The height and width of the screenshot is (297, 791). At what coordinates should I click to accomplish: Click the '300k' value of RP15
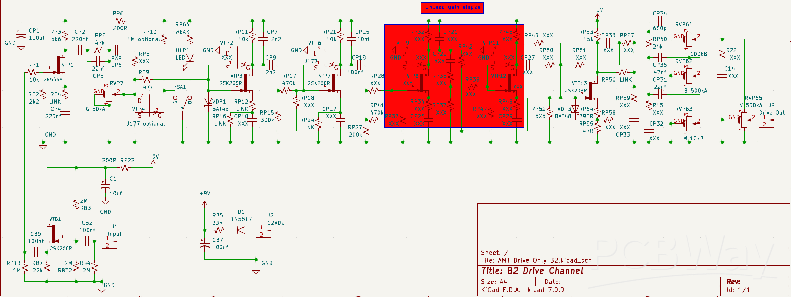pyautogui.click(x=267, y=120)
